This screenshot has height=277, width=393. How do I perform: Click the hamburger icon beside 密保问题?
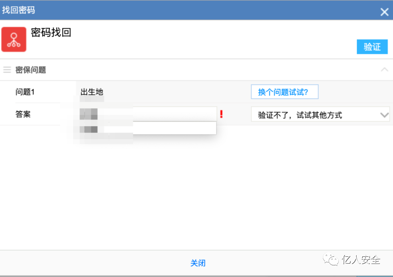pos(7,69)
